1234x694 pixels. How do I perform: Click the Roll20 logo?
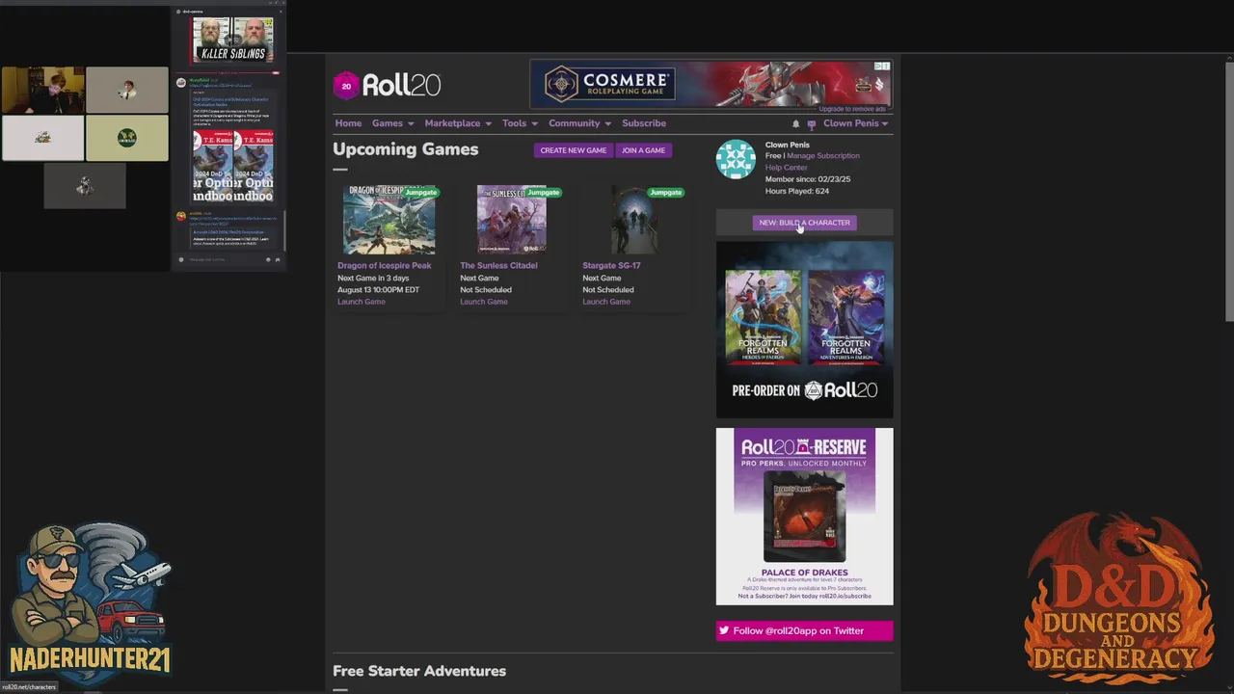pos(387,86)
